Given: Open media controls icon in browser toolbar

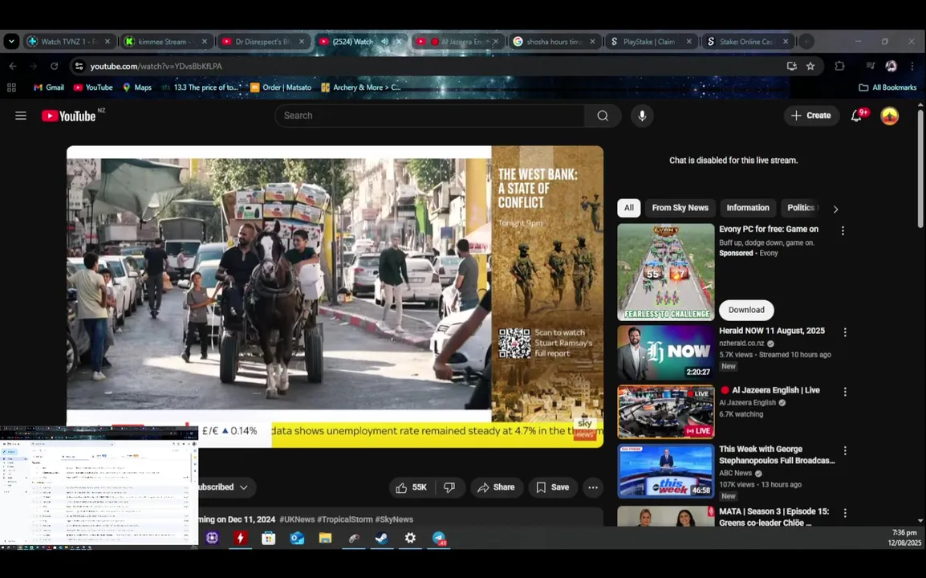Looking at the screenshot, I should [870, 66].
